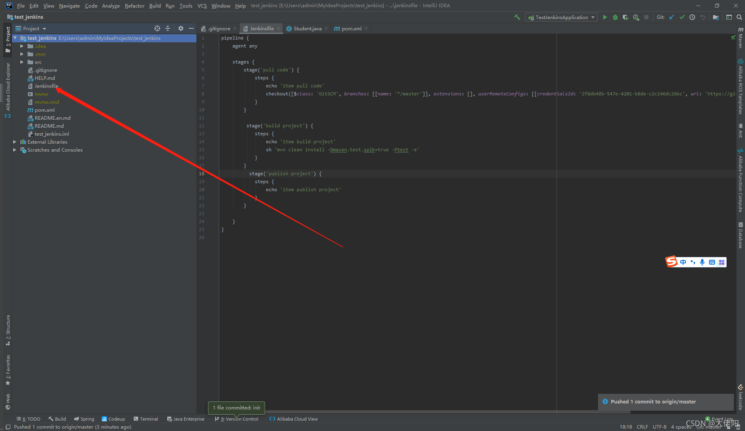
Task: Expand External Libraries node
Action: click(15, 142)
